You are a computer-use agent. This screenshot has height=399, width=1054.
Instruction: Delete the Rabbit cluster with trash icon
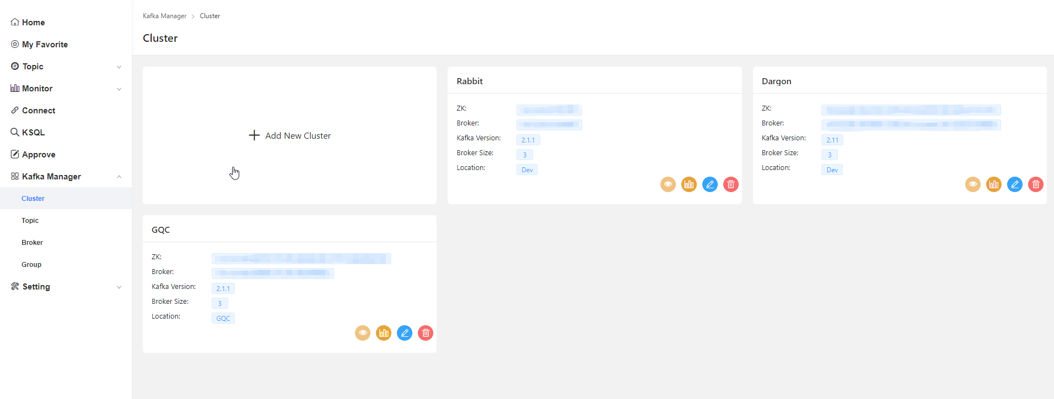coord(731,184)
